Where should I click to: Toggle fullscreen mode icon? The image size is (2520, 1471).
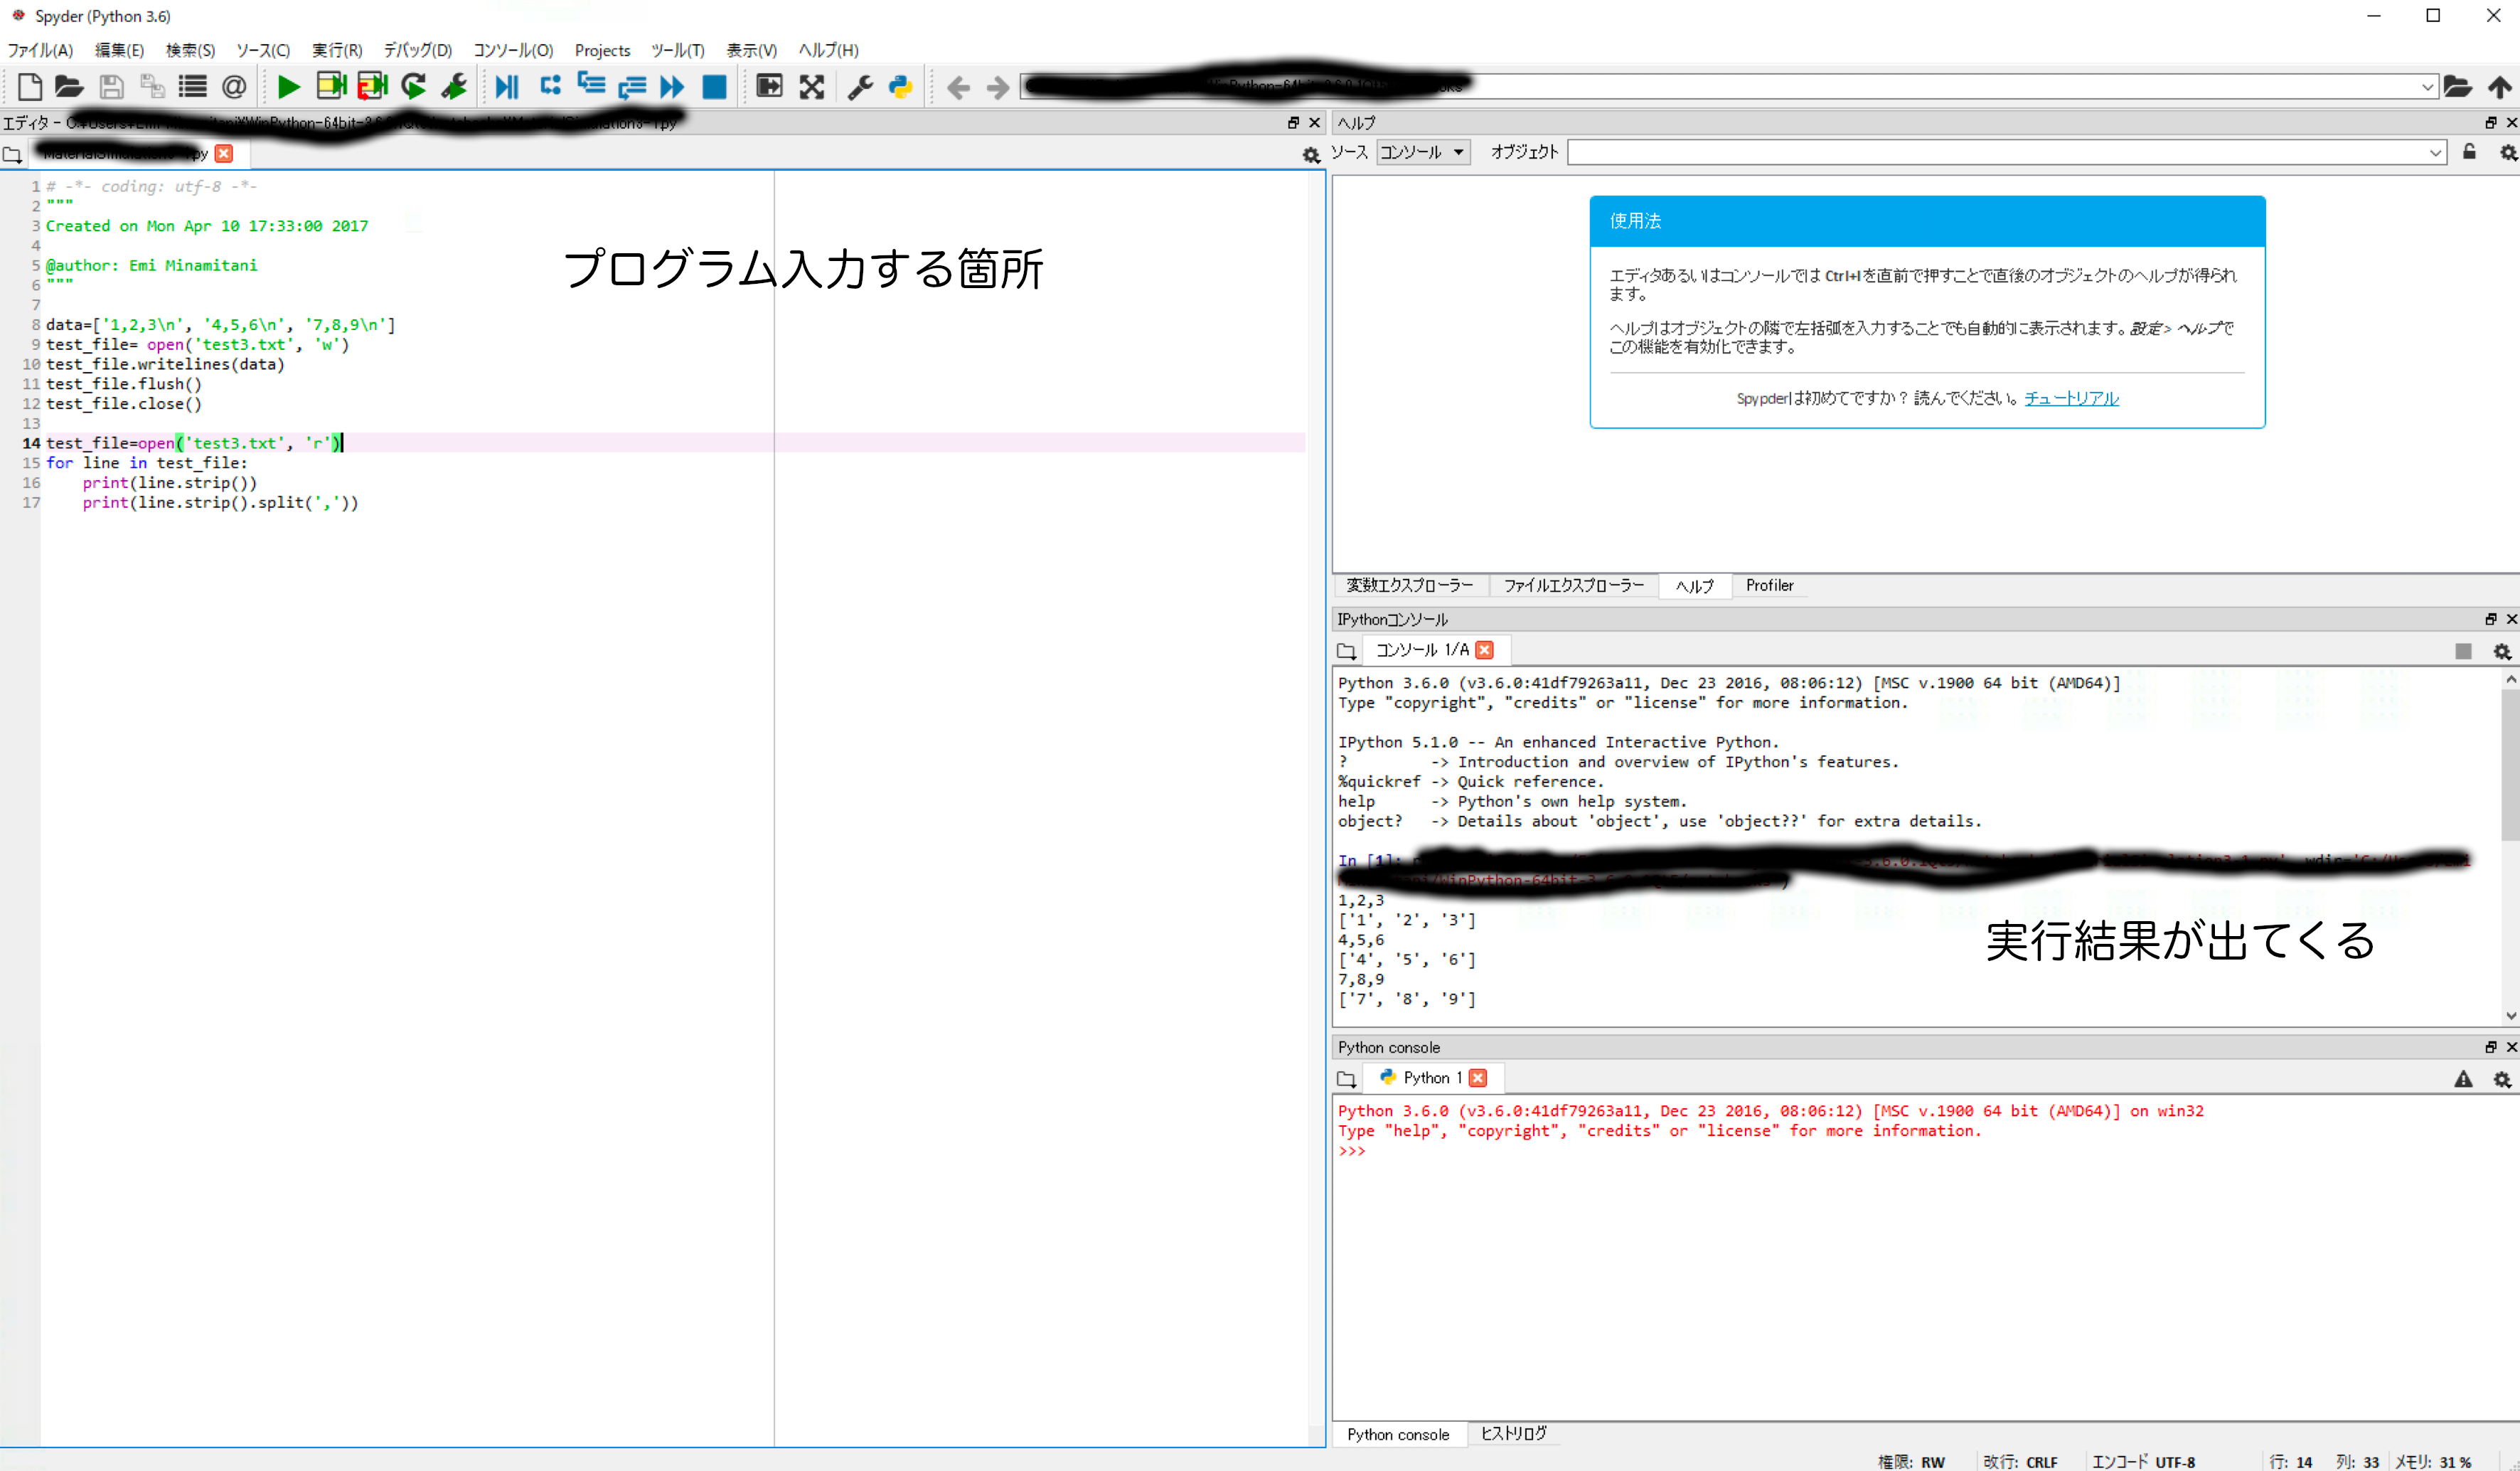812,87
